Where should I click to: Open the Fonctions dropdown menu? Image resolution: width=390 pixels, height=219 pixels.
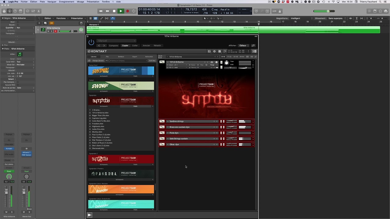coord(62,18)
